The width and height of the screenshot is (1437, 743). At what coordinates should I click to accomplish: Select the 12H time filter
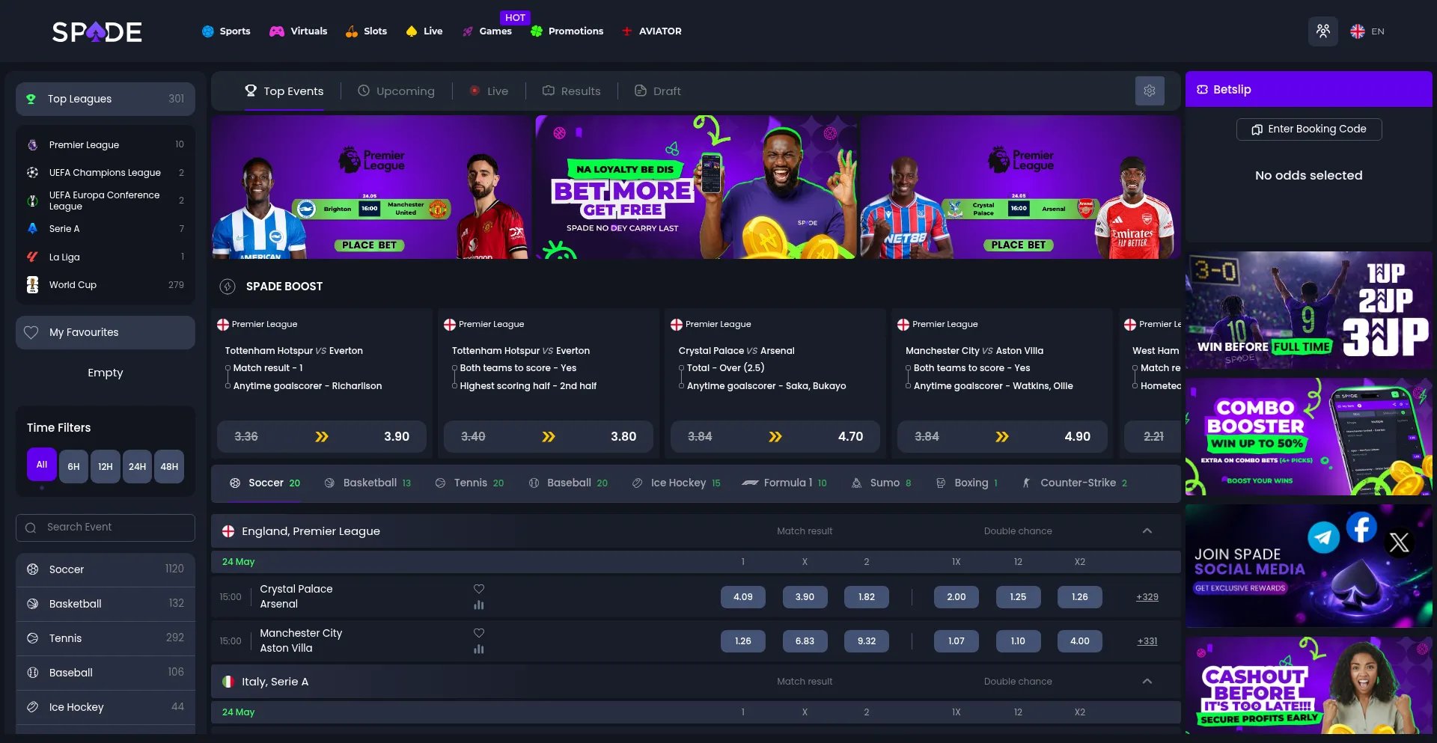[106, 466]
